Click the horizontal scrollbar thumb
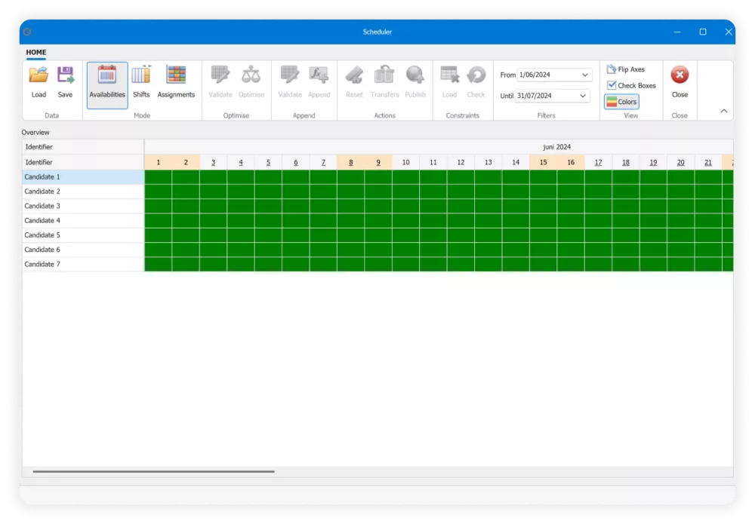755x524 pixels. [x=153, y=472]
